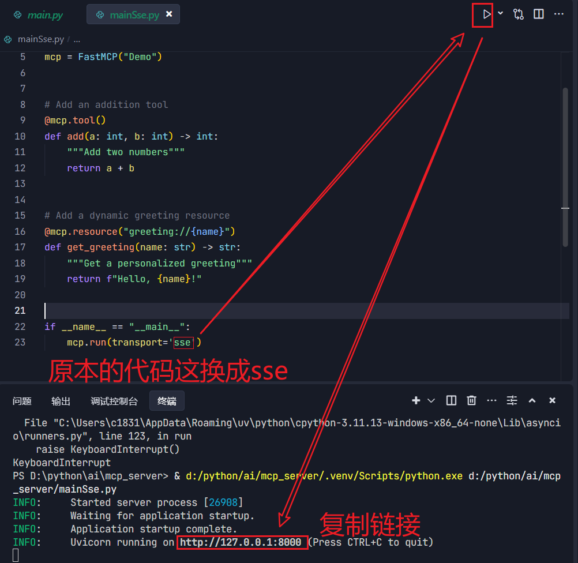Open the panel settings sliders icon
Image resolution: width=578 pixels, height=563 pixels.
click(512, 400)
